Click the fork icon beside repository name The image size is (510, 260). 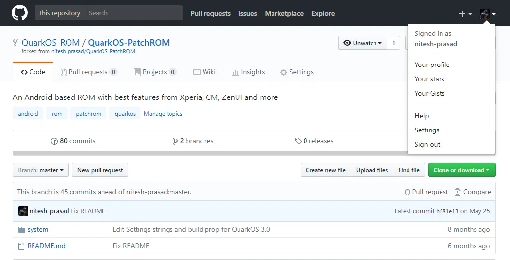(x=15, y=42)
